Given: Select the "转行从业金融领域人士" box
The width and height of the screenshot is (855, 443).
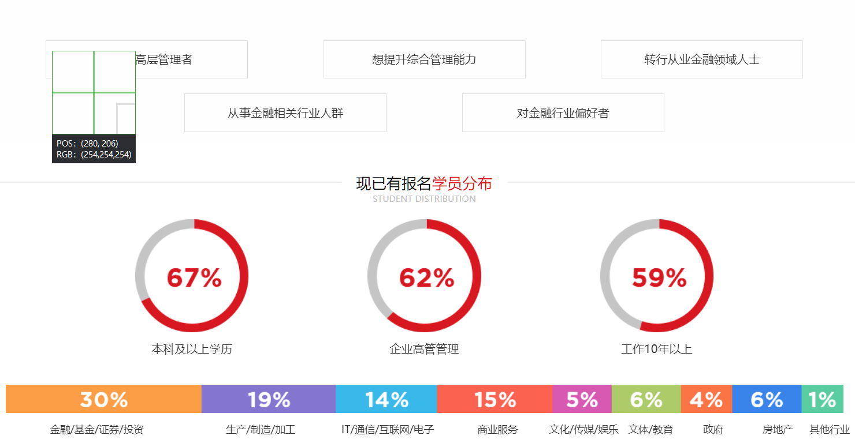Looking at the screenshot, I should [701, 59].
